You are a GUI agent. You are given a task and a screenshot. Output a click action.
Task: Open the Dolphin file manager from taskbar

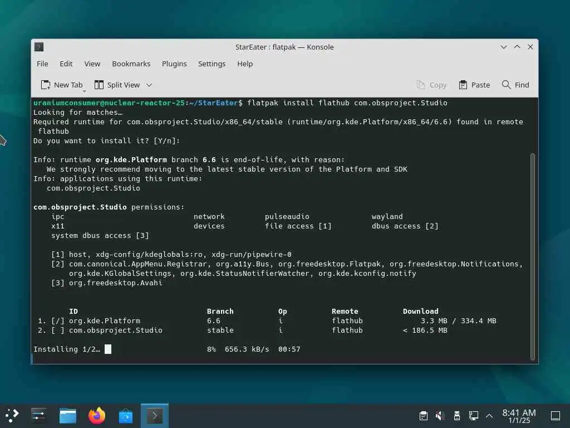[67, 415]
